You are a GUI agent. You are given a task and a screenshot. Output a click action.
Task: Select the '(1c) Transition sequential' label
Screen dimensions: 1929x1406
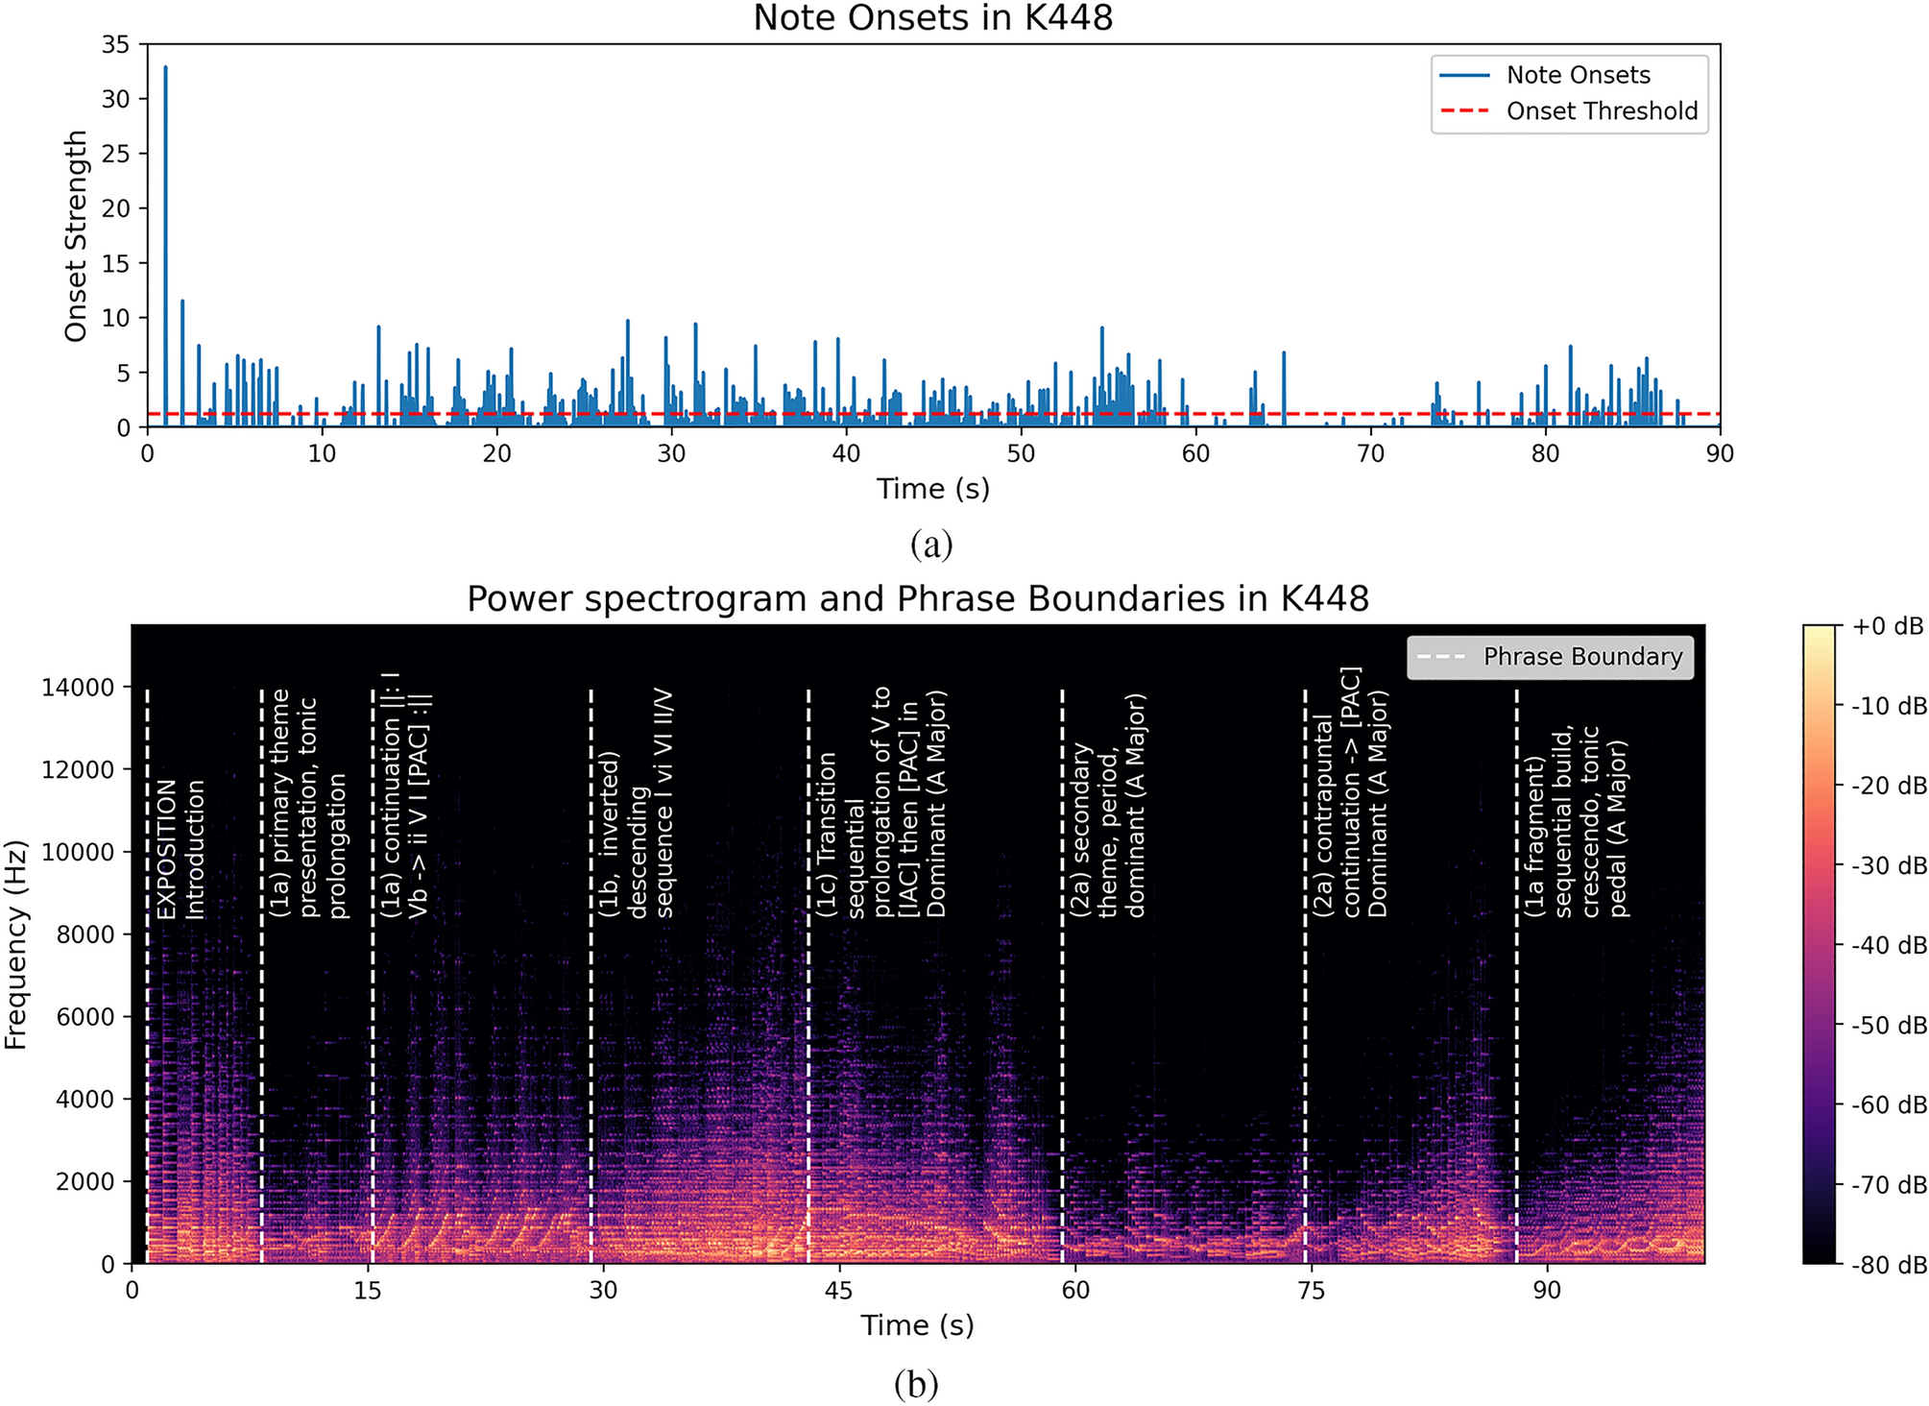881,803
